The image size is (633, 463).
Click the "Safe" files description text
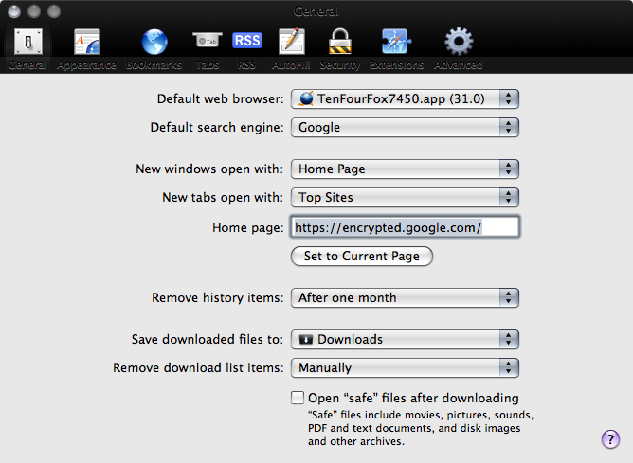[421, 428]
